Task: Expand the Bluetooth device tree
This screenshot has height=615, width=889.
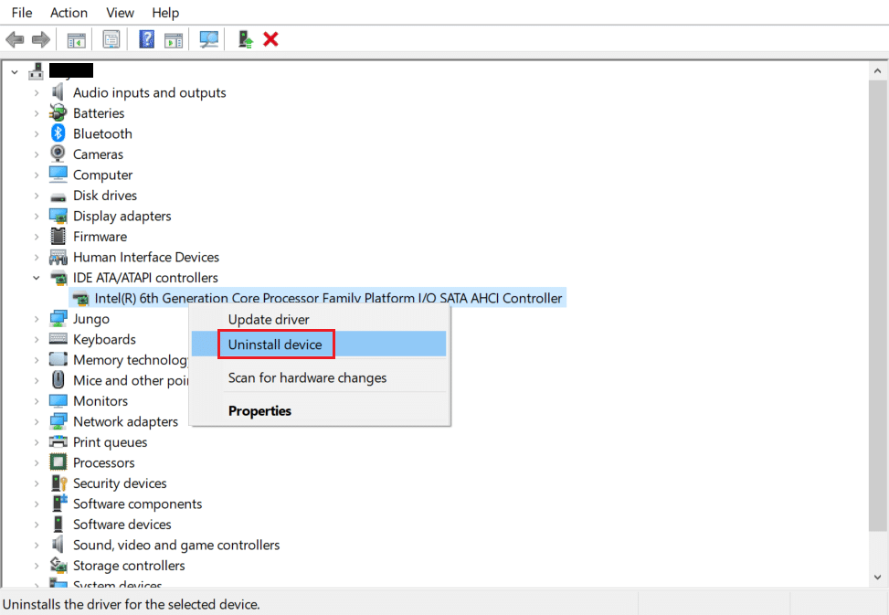Action: coord(37,133)
